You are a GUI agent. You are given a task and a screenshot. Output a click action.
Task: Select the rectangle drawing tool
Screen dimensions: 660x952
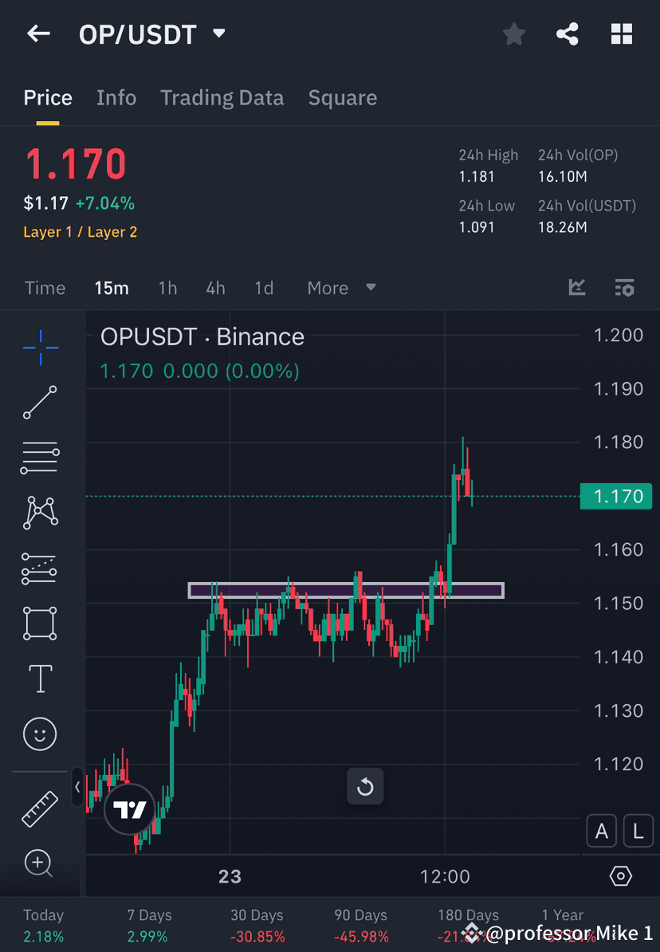[39, 624]
